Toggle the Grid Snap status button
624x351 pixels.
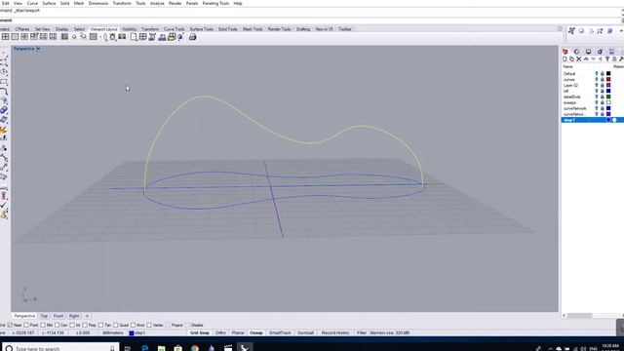click(x=199, y=332)
